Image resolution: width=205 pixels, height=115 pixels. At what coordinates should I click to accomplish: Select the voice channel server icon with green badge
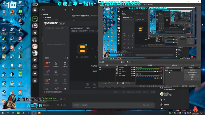(35, 19)
